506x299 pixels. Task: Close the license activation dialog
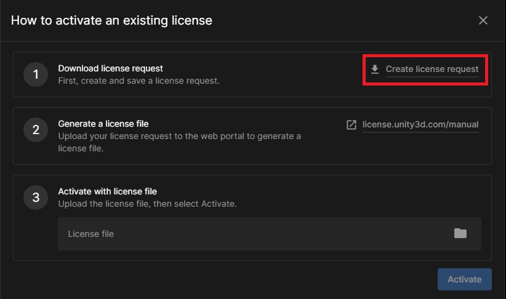click(x=483, y=20)
